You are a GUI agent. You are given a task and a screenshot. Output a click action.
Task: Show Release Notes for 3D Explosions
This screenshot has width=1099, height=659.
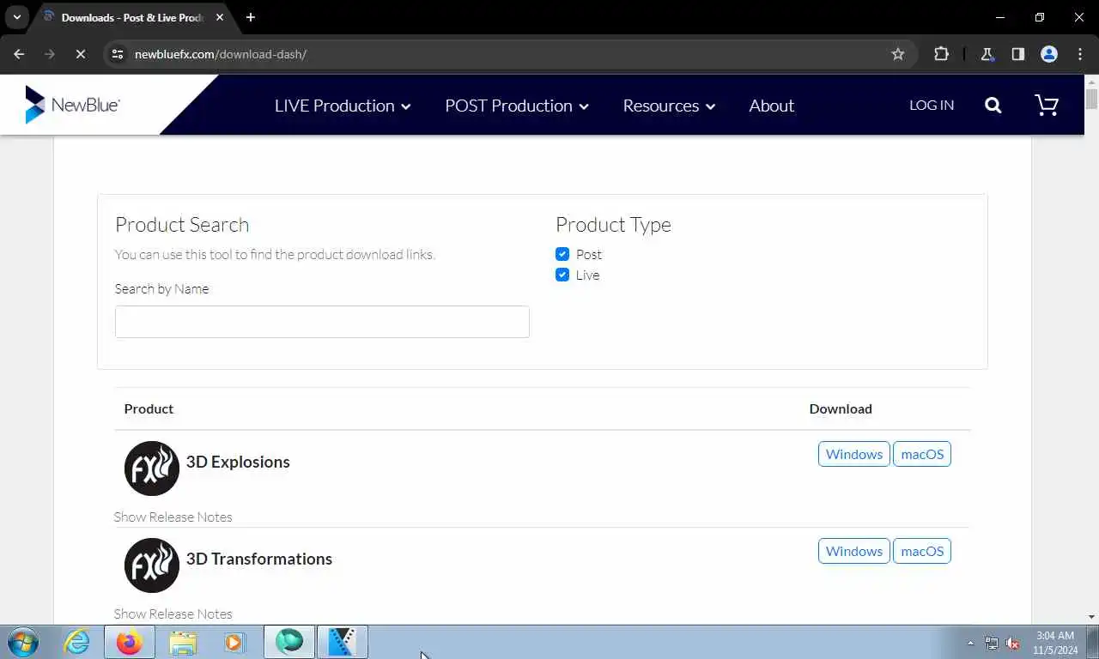coord(173,517)
